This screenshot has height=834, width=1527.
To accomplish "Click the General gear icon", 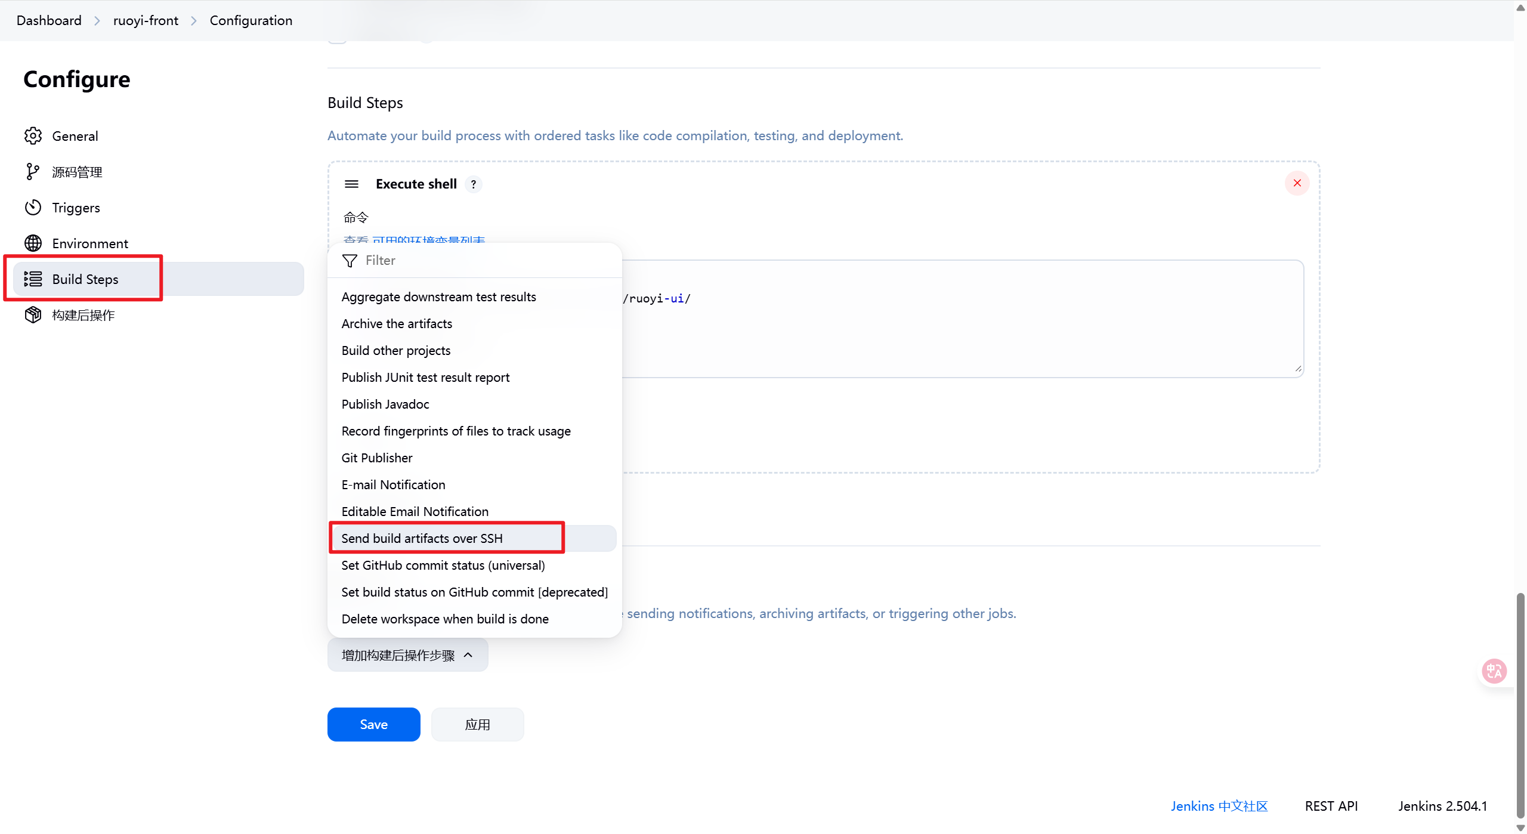I will point(33,136).
